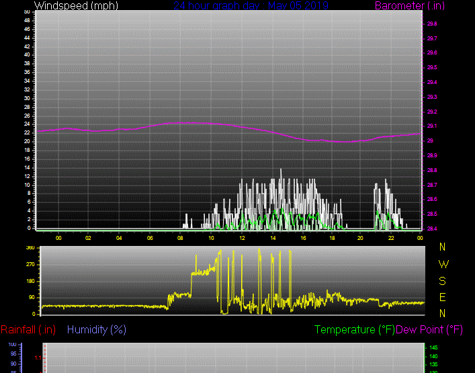Click the 40 value on the windspeed axis
The height and width of the screenshot is (373, 475).
[27, 55]
